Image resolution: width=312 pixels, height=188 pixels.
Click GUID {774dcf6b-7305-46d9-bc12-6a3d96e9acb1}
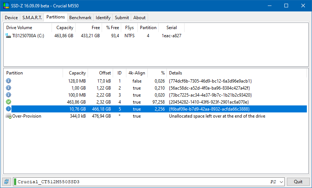pyautogui.click(x=210, y=81)
